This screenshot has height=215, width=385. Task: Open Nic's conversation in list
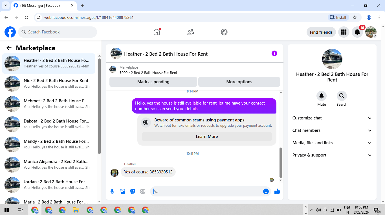(49, 84)
